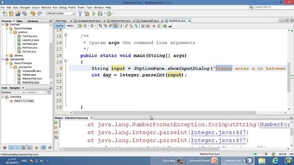The width and height of the screenshot is (294, 165).
Task: Select CalcZaka.java in the Projects tree
Action: 29,36
